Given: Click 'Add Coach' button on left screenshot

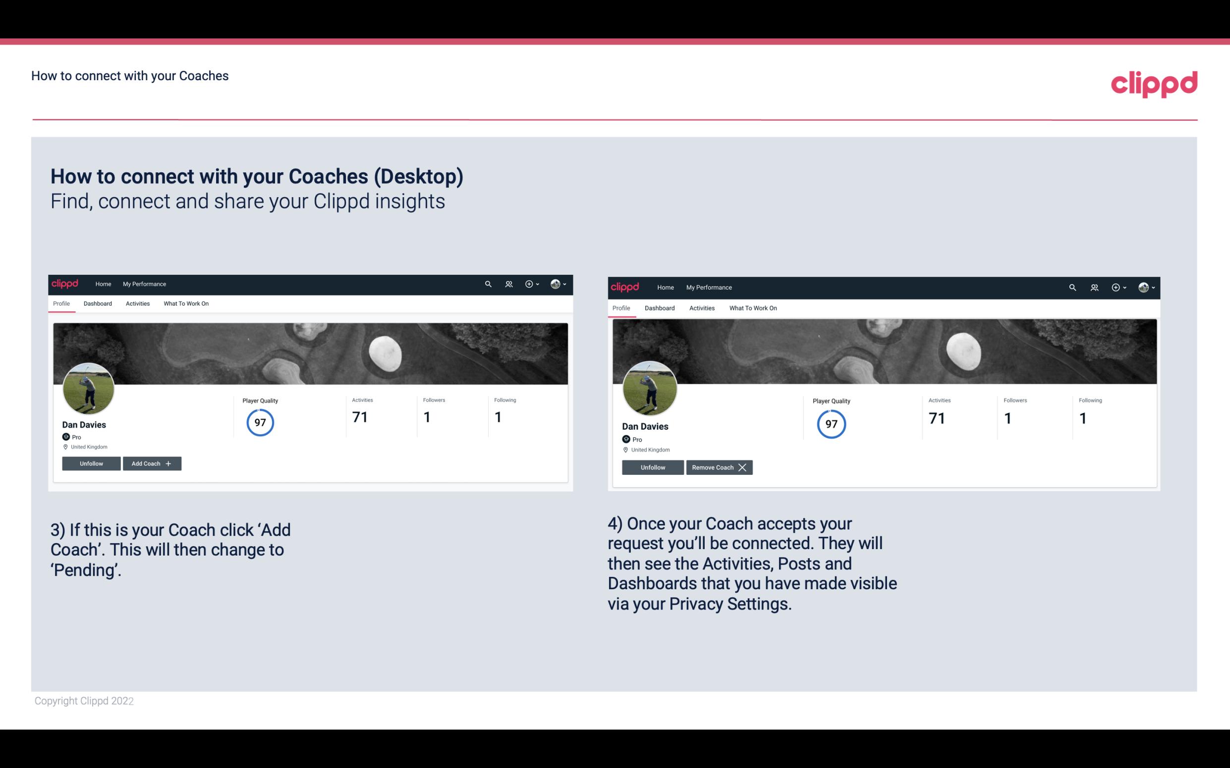Looking at the screenshot, I should click(151, 463).
